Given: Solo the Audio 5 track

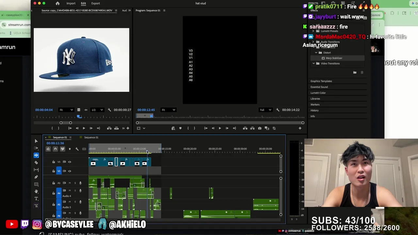Looking at the screenshot, I should (x=75, y=202).
